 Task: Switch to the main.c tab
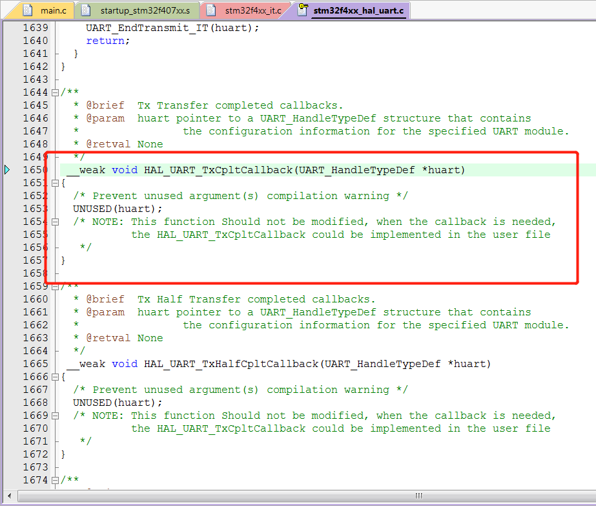coord(53,10)
